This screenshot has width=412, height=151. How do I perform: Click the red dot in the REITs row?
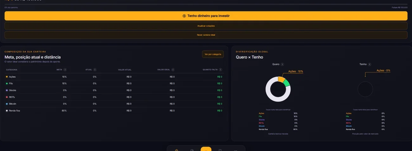click(7, 97)
